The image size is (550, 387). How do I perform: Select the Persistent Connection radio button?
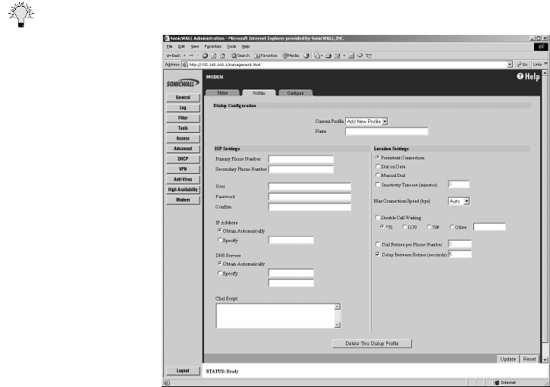point(378,158)
